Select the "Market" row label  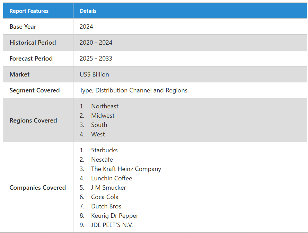point(19,74)
